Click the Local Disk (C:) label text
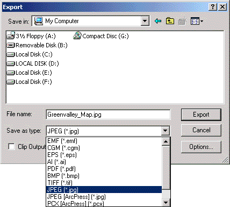The height and width of the screenshot is (207, 230). pos(34,54)
